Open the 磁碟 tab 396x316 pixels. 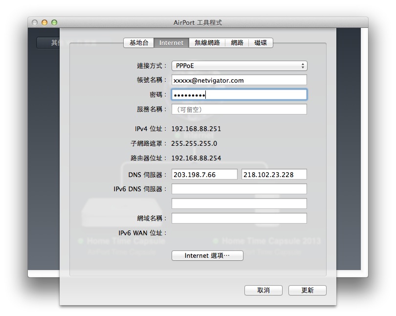261,43
